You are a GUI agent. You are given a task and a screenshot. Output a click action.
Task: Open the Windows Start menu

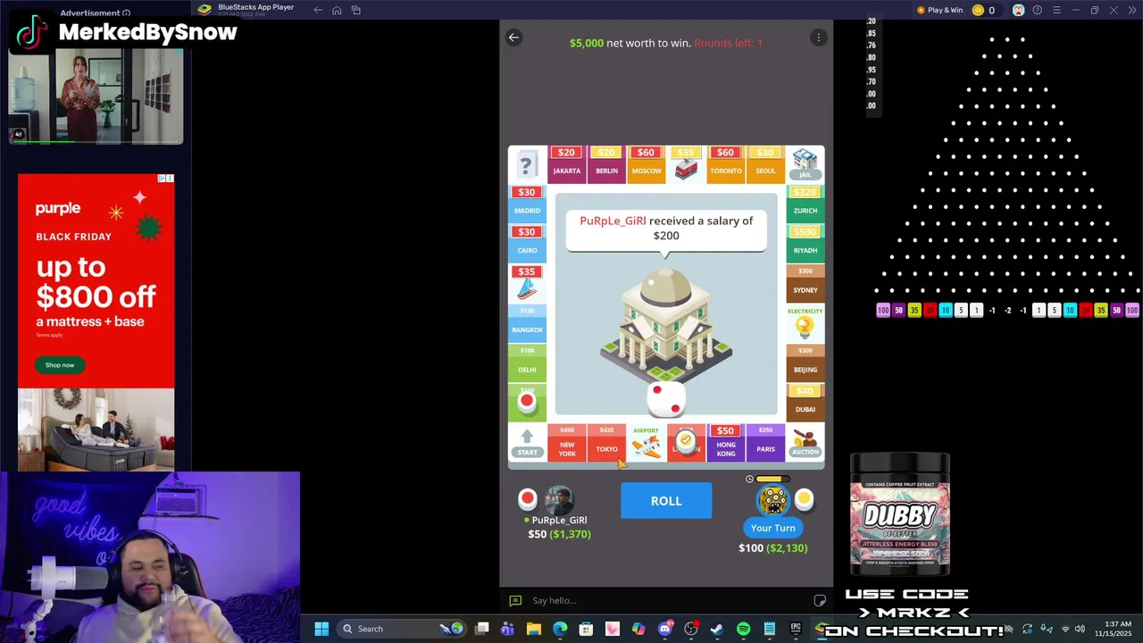[x=321, y=629]
